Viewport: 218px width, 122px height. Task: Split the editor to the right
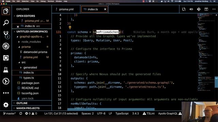click(206, 9)
